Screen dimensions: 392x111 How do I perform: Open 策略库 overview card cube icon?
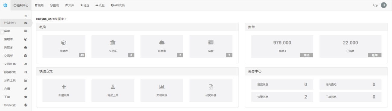tap(64, 43)
